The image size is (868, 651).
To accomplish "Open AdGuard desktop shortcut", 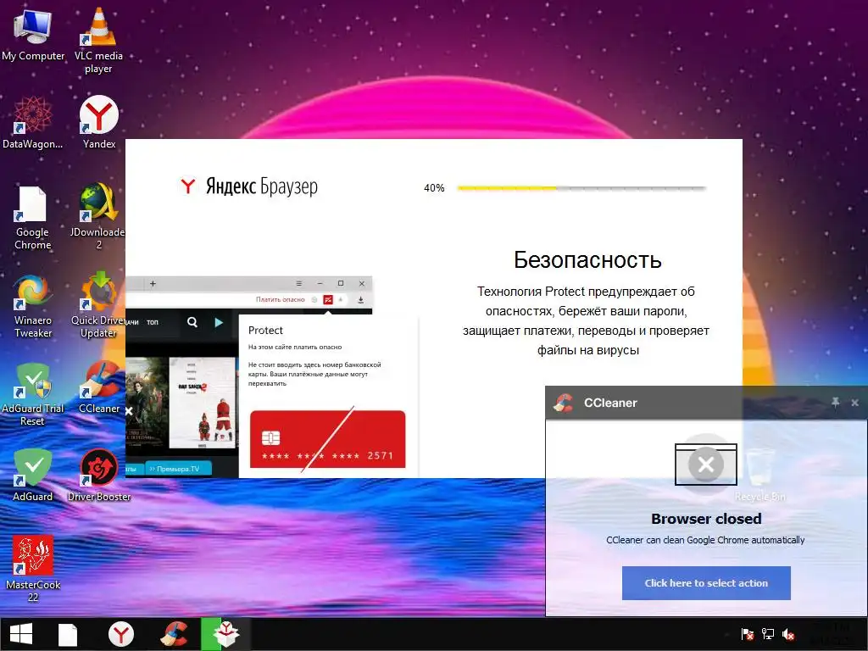I will click(33, 475).
